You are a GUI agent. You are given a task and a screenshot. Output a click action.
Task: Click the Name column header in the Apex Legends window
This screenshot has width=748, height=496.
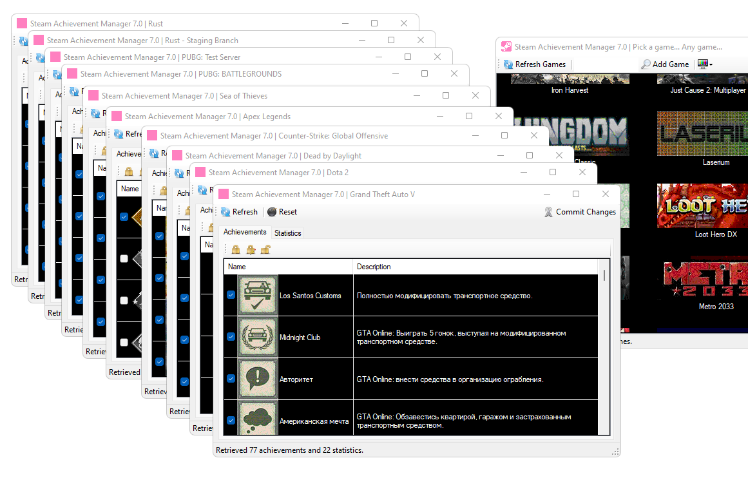pyautogui.click(x=129, y=189)
